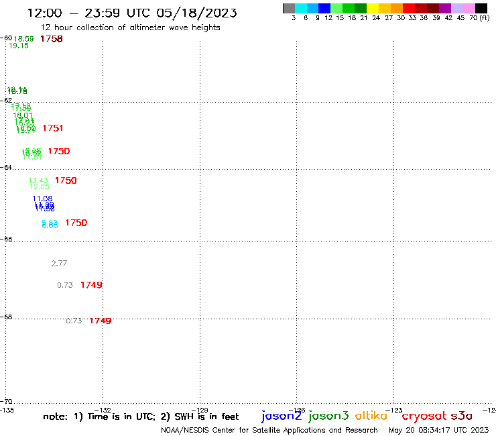The image size is (496, 436).
Task: Click the wave height value 13.43
Action: pyautogui.click(x=38, y=180)
